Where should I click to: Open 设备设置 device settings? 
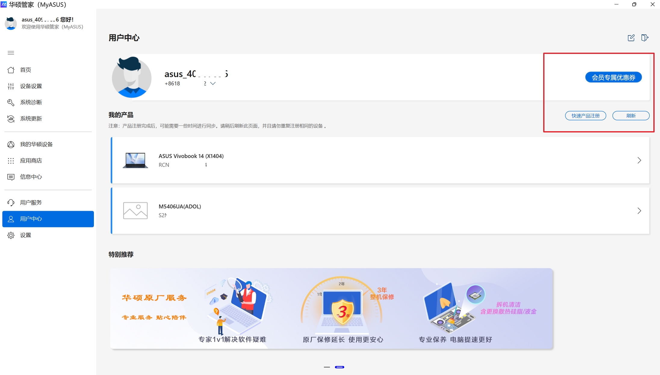pos(31,86)
